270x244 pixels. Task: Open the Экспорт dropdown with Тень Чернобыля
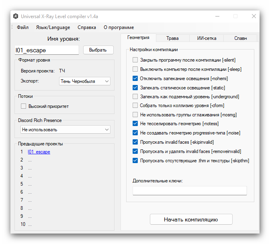pos(84,81)
